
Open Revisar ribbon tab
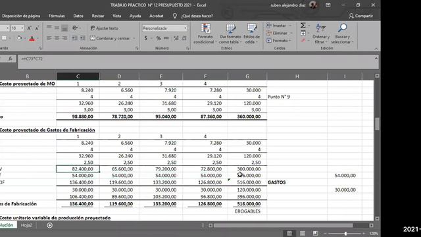98,16
